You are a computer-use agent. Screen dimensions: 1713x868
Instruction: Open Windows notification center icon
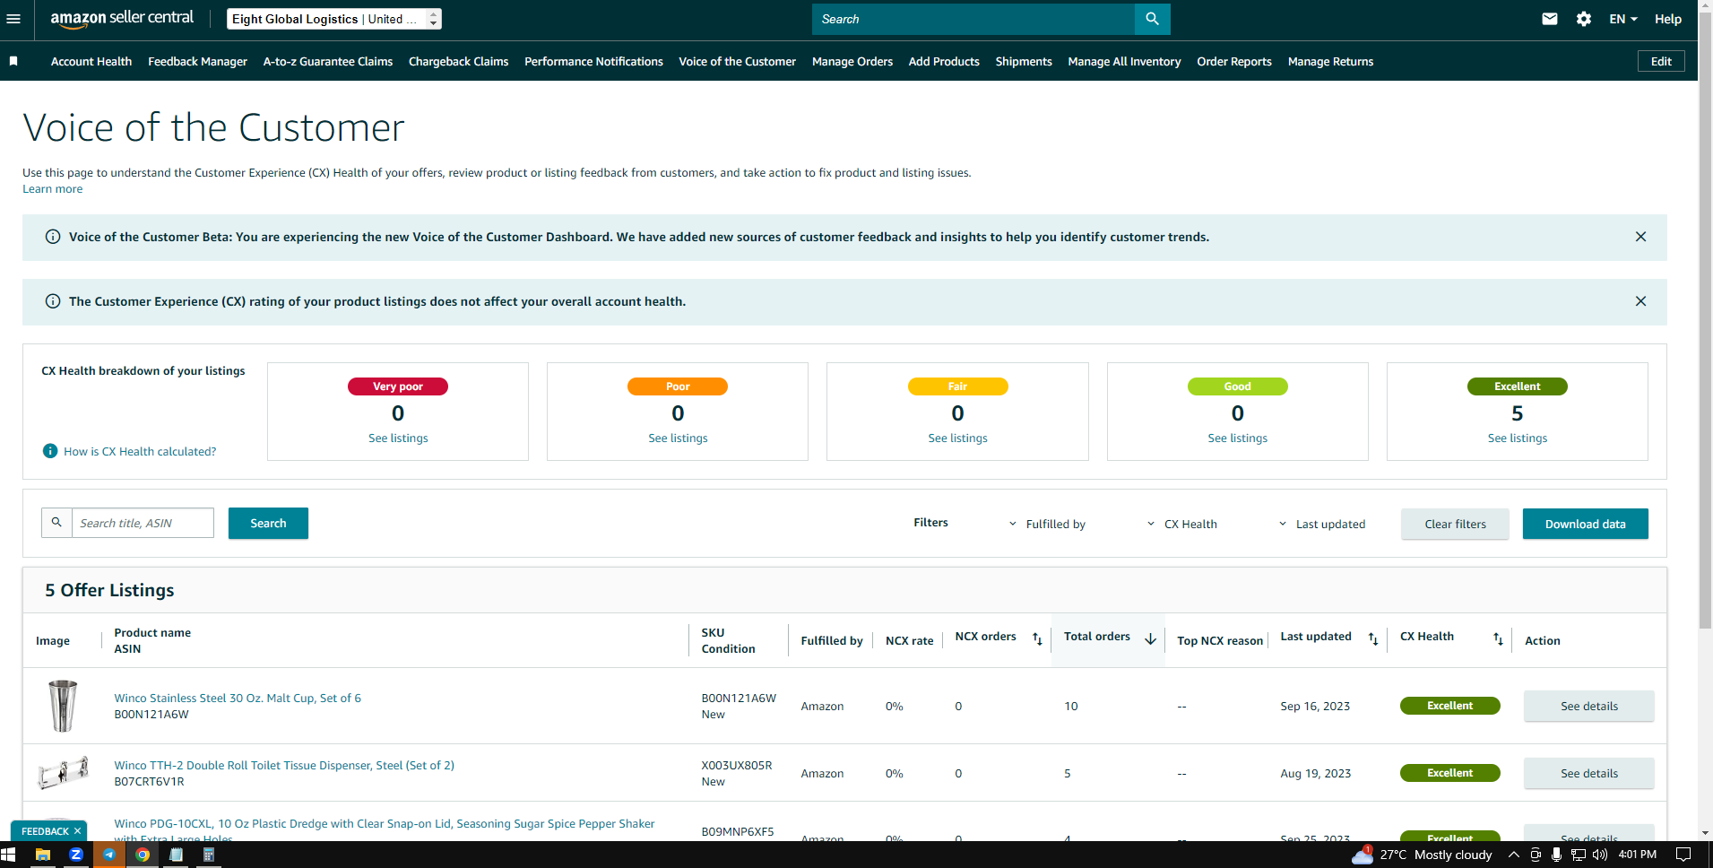[x=1683, y=855]
